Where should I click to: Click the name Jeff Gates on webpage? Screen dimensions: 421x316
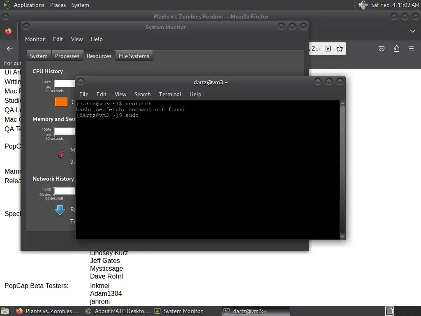[105, 260]
